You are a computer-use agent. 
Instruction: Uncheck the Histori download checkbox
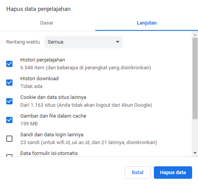point(9,83)
